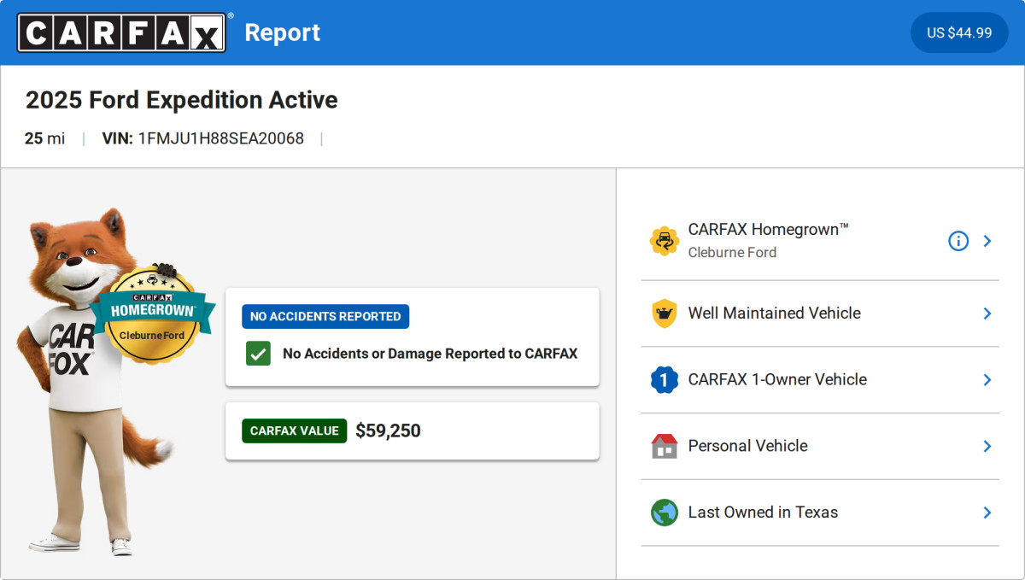Select the $59,250 value text
1025x580 pixels.
388,431
